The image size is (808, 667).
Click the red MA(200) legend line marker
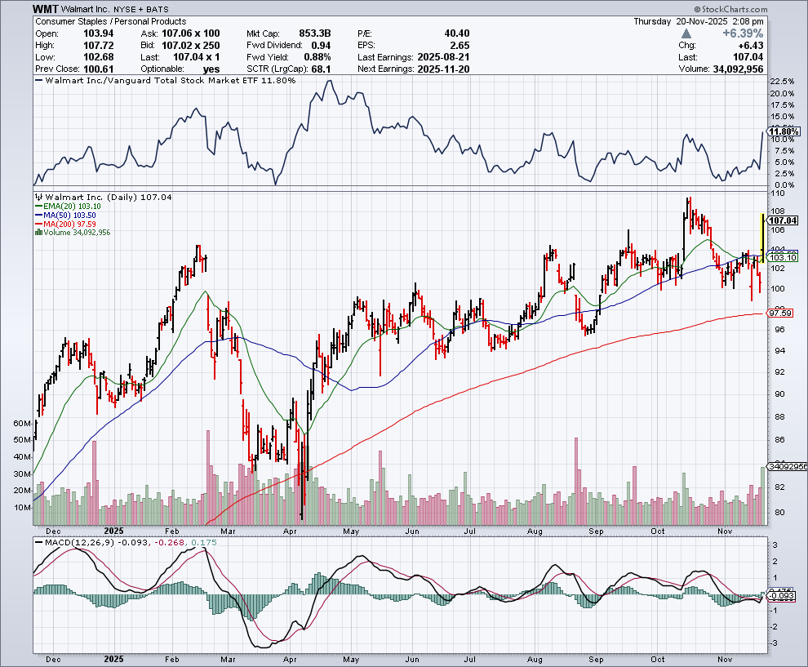37,224
